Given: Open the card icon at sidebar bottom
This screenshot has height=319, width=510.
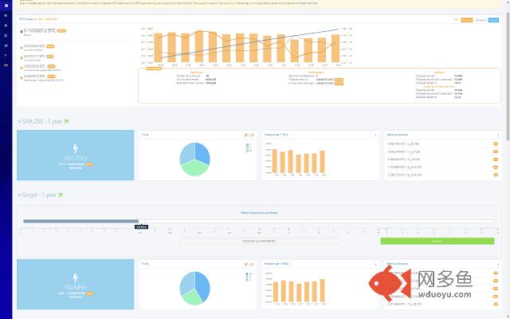Looking at the screenshot, I should 6,65.
